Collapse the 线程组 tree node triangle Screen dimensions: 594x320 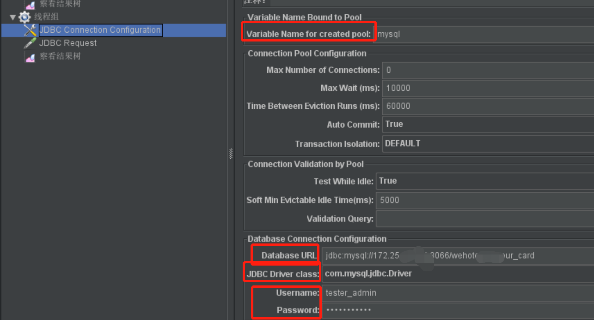click(12, 18)
